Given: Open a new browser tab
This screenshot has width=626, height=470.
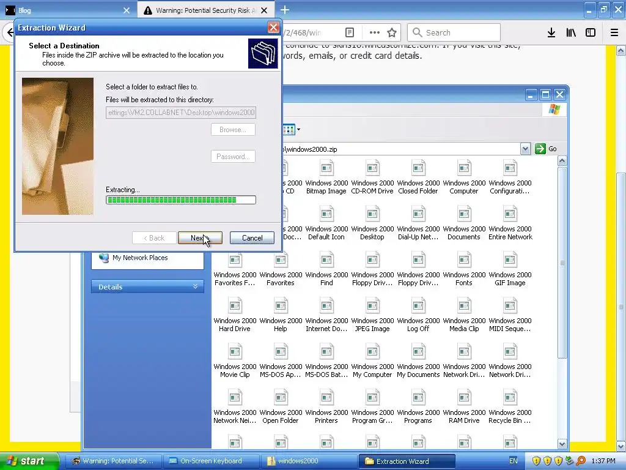Looking at the screenshot, I should 285,10.
